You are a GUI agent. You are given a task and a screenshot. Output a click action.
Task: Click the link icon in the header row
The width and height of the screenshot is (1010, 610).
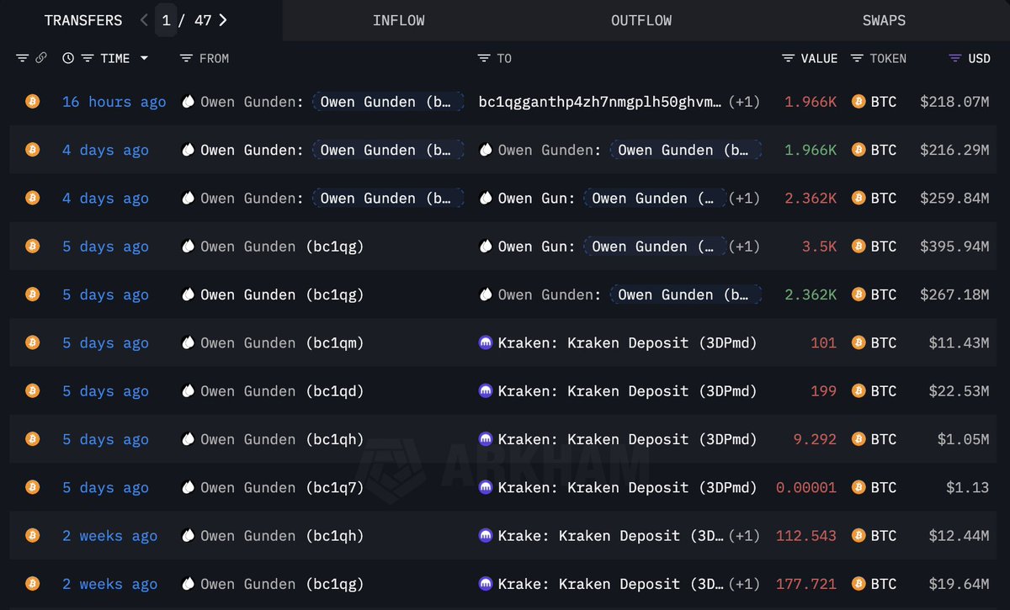click(41, 58)
